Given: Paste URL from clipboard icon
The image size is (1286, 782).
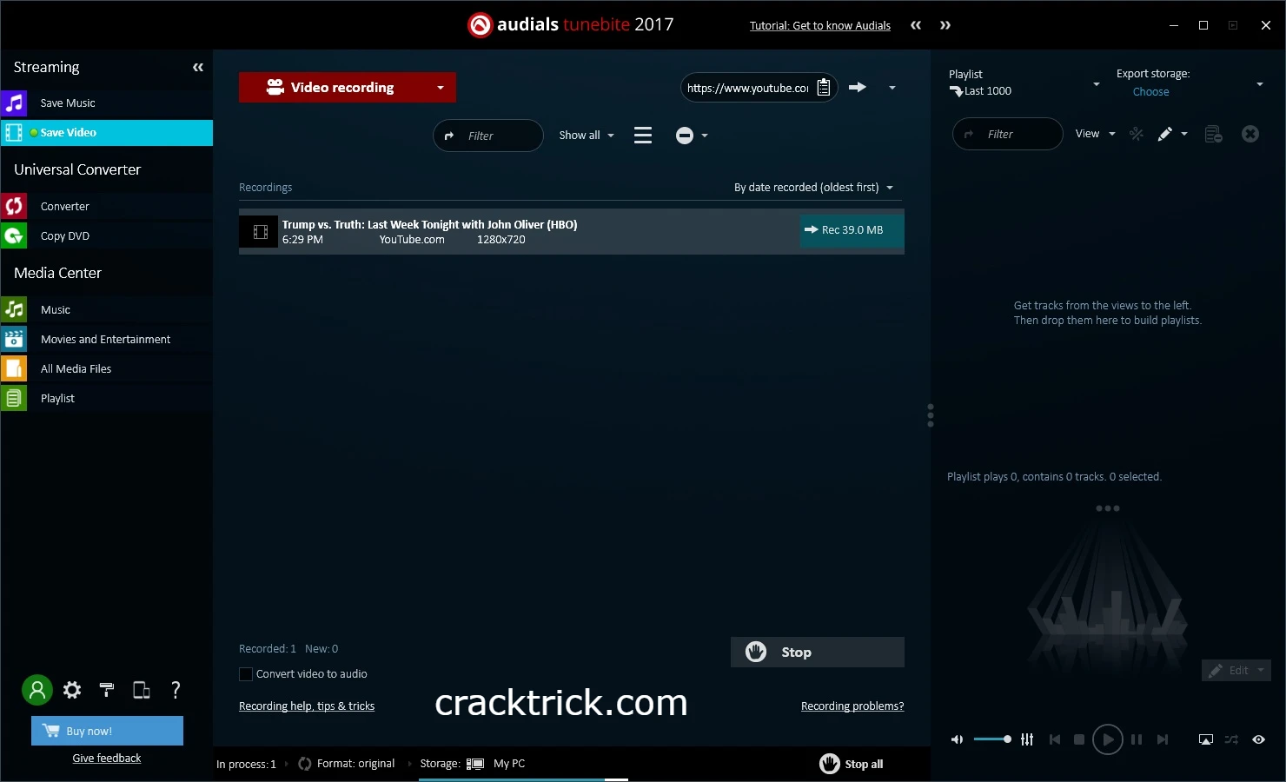Looking at the screenshot, I should point(824,87).
